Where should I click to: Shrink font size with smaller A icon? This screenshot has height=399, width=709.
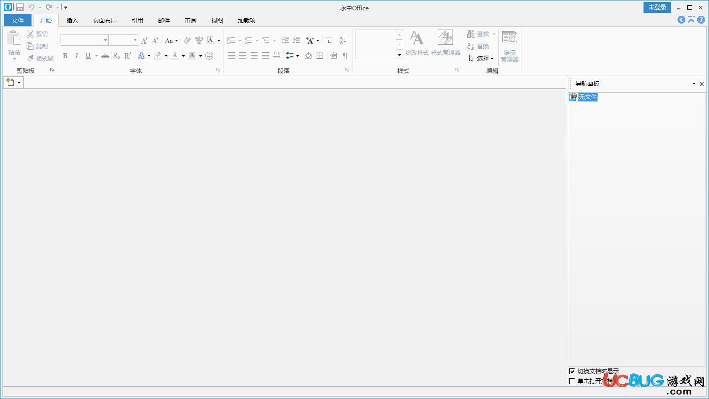point(155,40)
